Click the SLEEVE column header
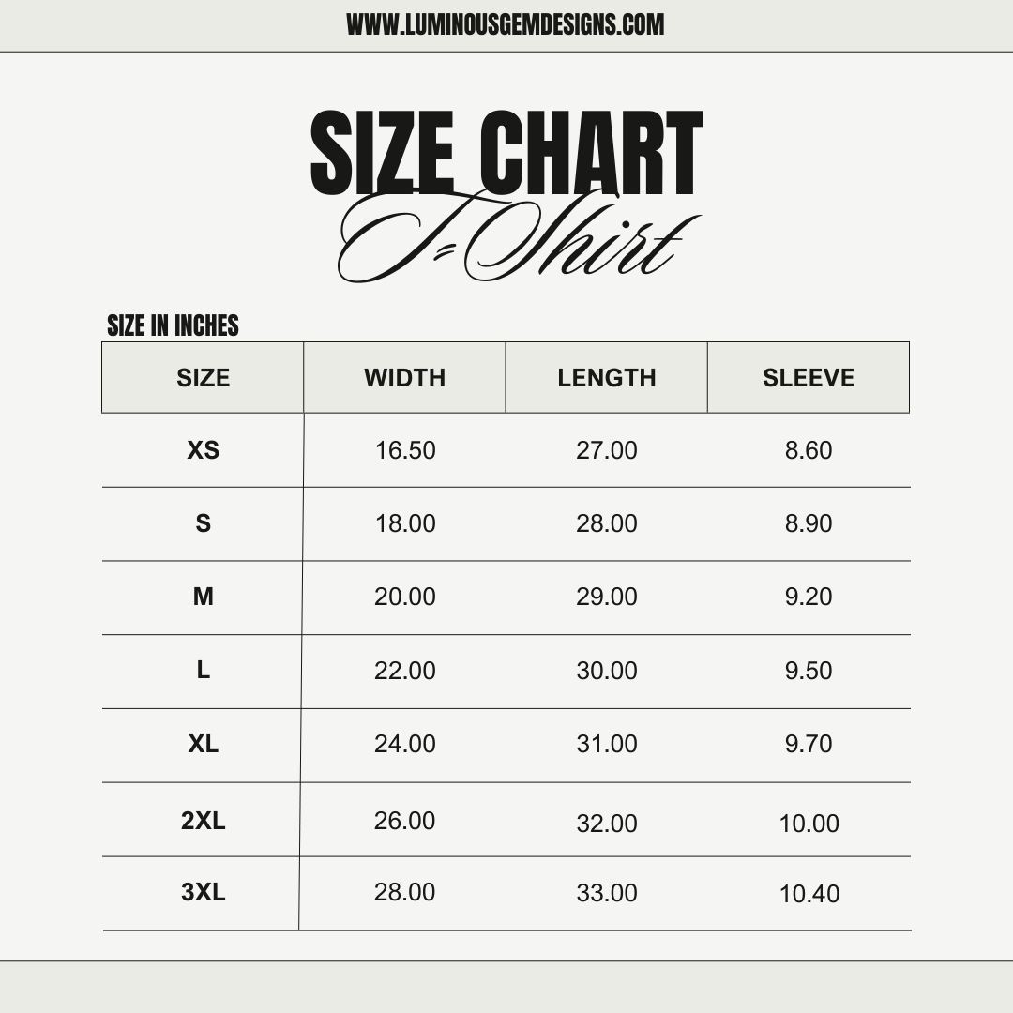Image resolution: width=1013 pixels, height=1013 pixels. (809, 378)
